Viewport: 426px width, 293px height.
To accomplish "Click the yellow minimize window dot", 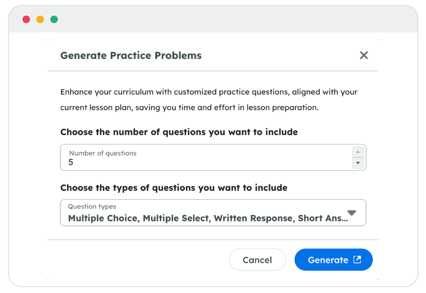I will point(40,20).
